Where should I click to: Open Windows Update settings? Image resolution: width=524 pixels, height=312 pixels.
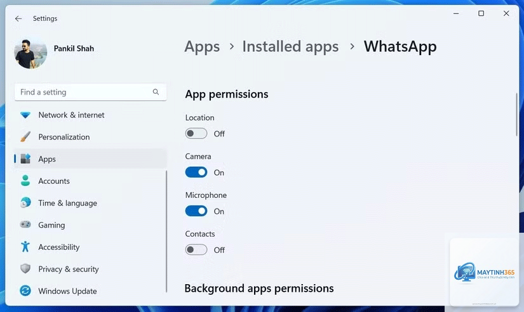pos(90,291)
